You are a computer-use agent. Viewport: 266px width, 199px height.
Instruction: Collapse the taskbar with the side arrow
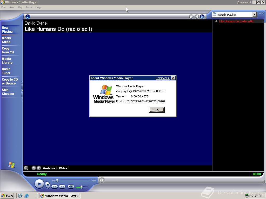[22, 91]
